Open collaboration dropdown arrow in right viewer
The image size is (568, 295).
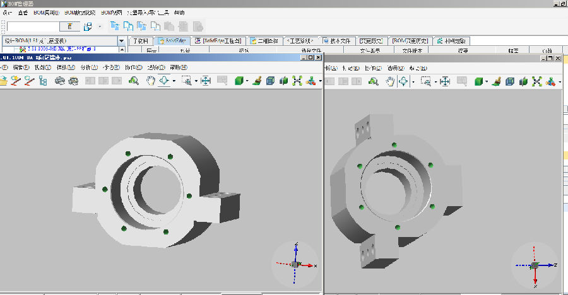click(560, 82)
